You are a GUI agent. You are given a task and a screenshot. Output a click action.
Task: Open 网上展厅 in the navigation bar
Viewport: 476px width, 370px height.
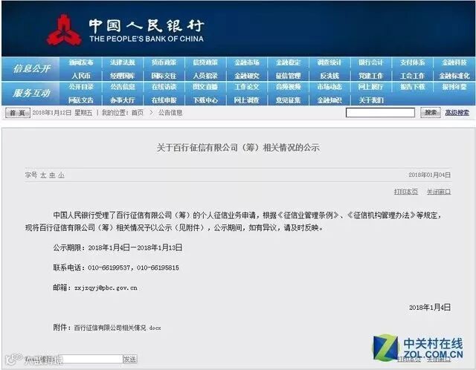(370, 87)
